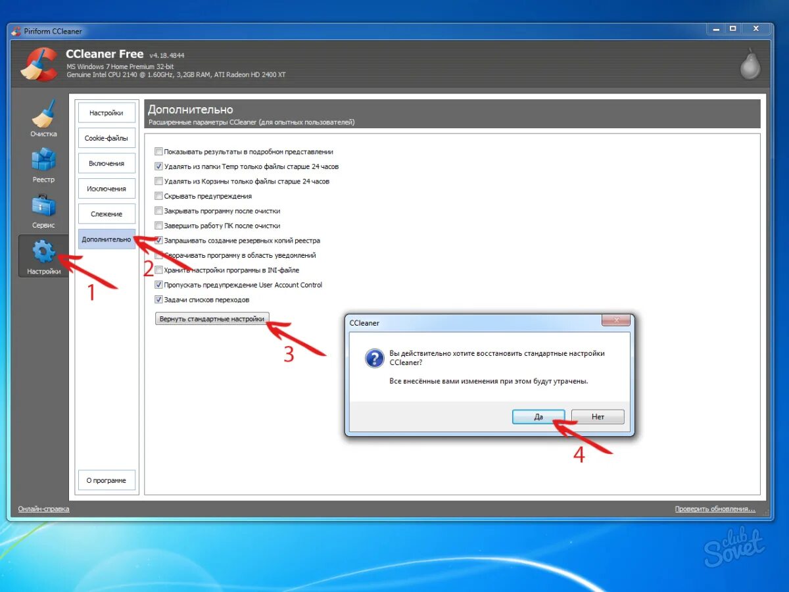The image size is (789, 592).
Task: Open the Онлайн-справка link
Action: point(43,509)
